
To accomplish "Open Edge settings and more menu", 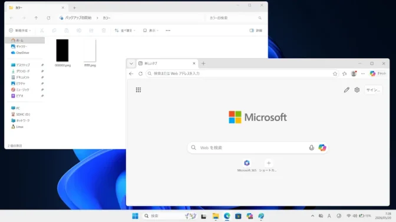I will point(363,73).
